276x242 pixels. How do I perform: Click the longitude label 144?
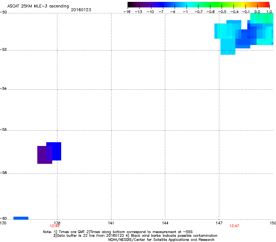tap(165, 223)
